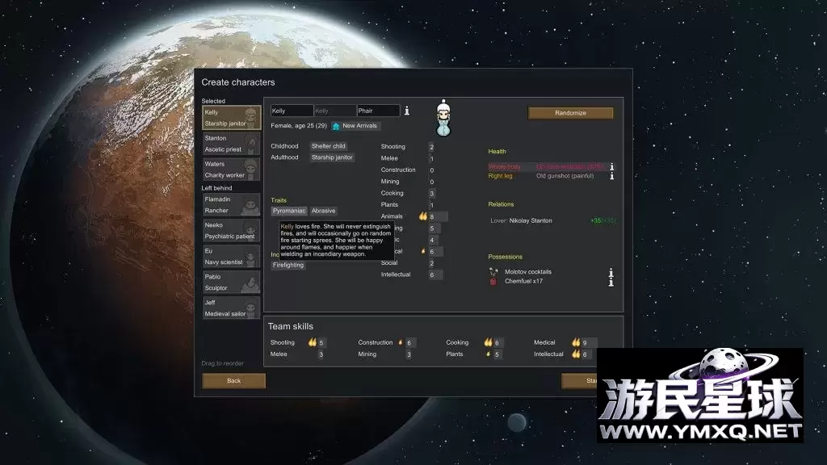827x465 pixels.
Task: Click Team skills Cooking passion flame icon
Action: (x=489, y=342)
